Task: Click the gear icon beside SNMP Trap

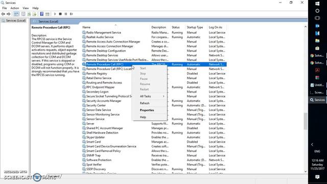Action: 84,155
